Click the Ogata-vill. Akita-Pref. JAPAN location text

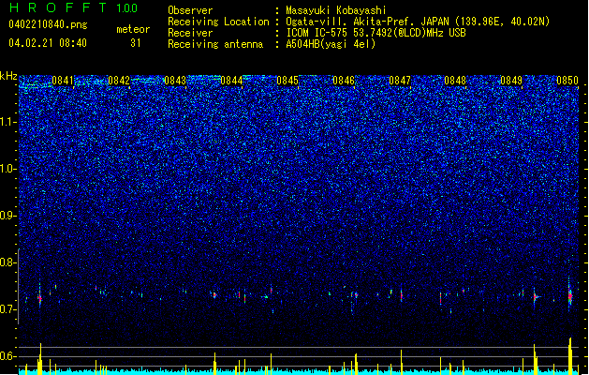[367, 22]
